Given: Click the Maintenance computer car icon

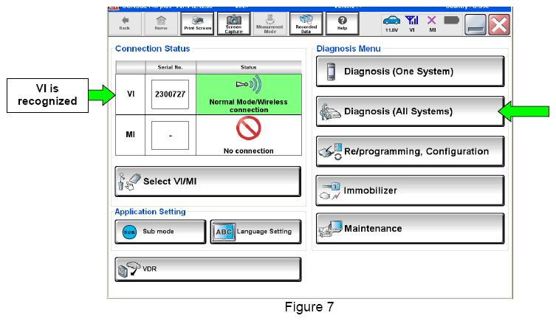Looking at the screenshot, I should click(330, 229).
